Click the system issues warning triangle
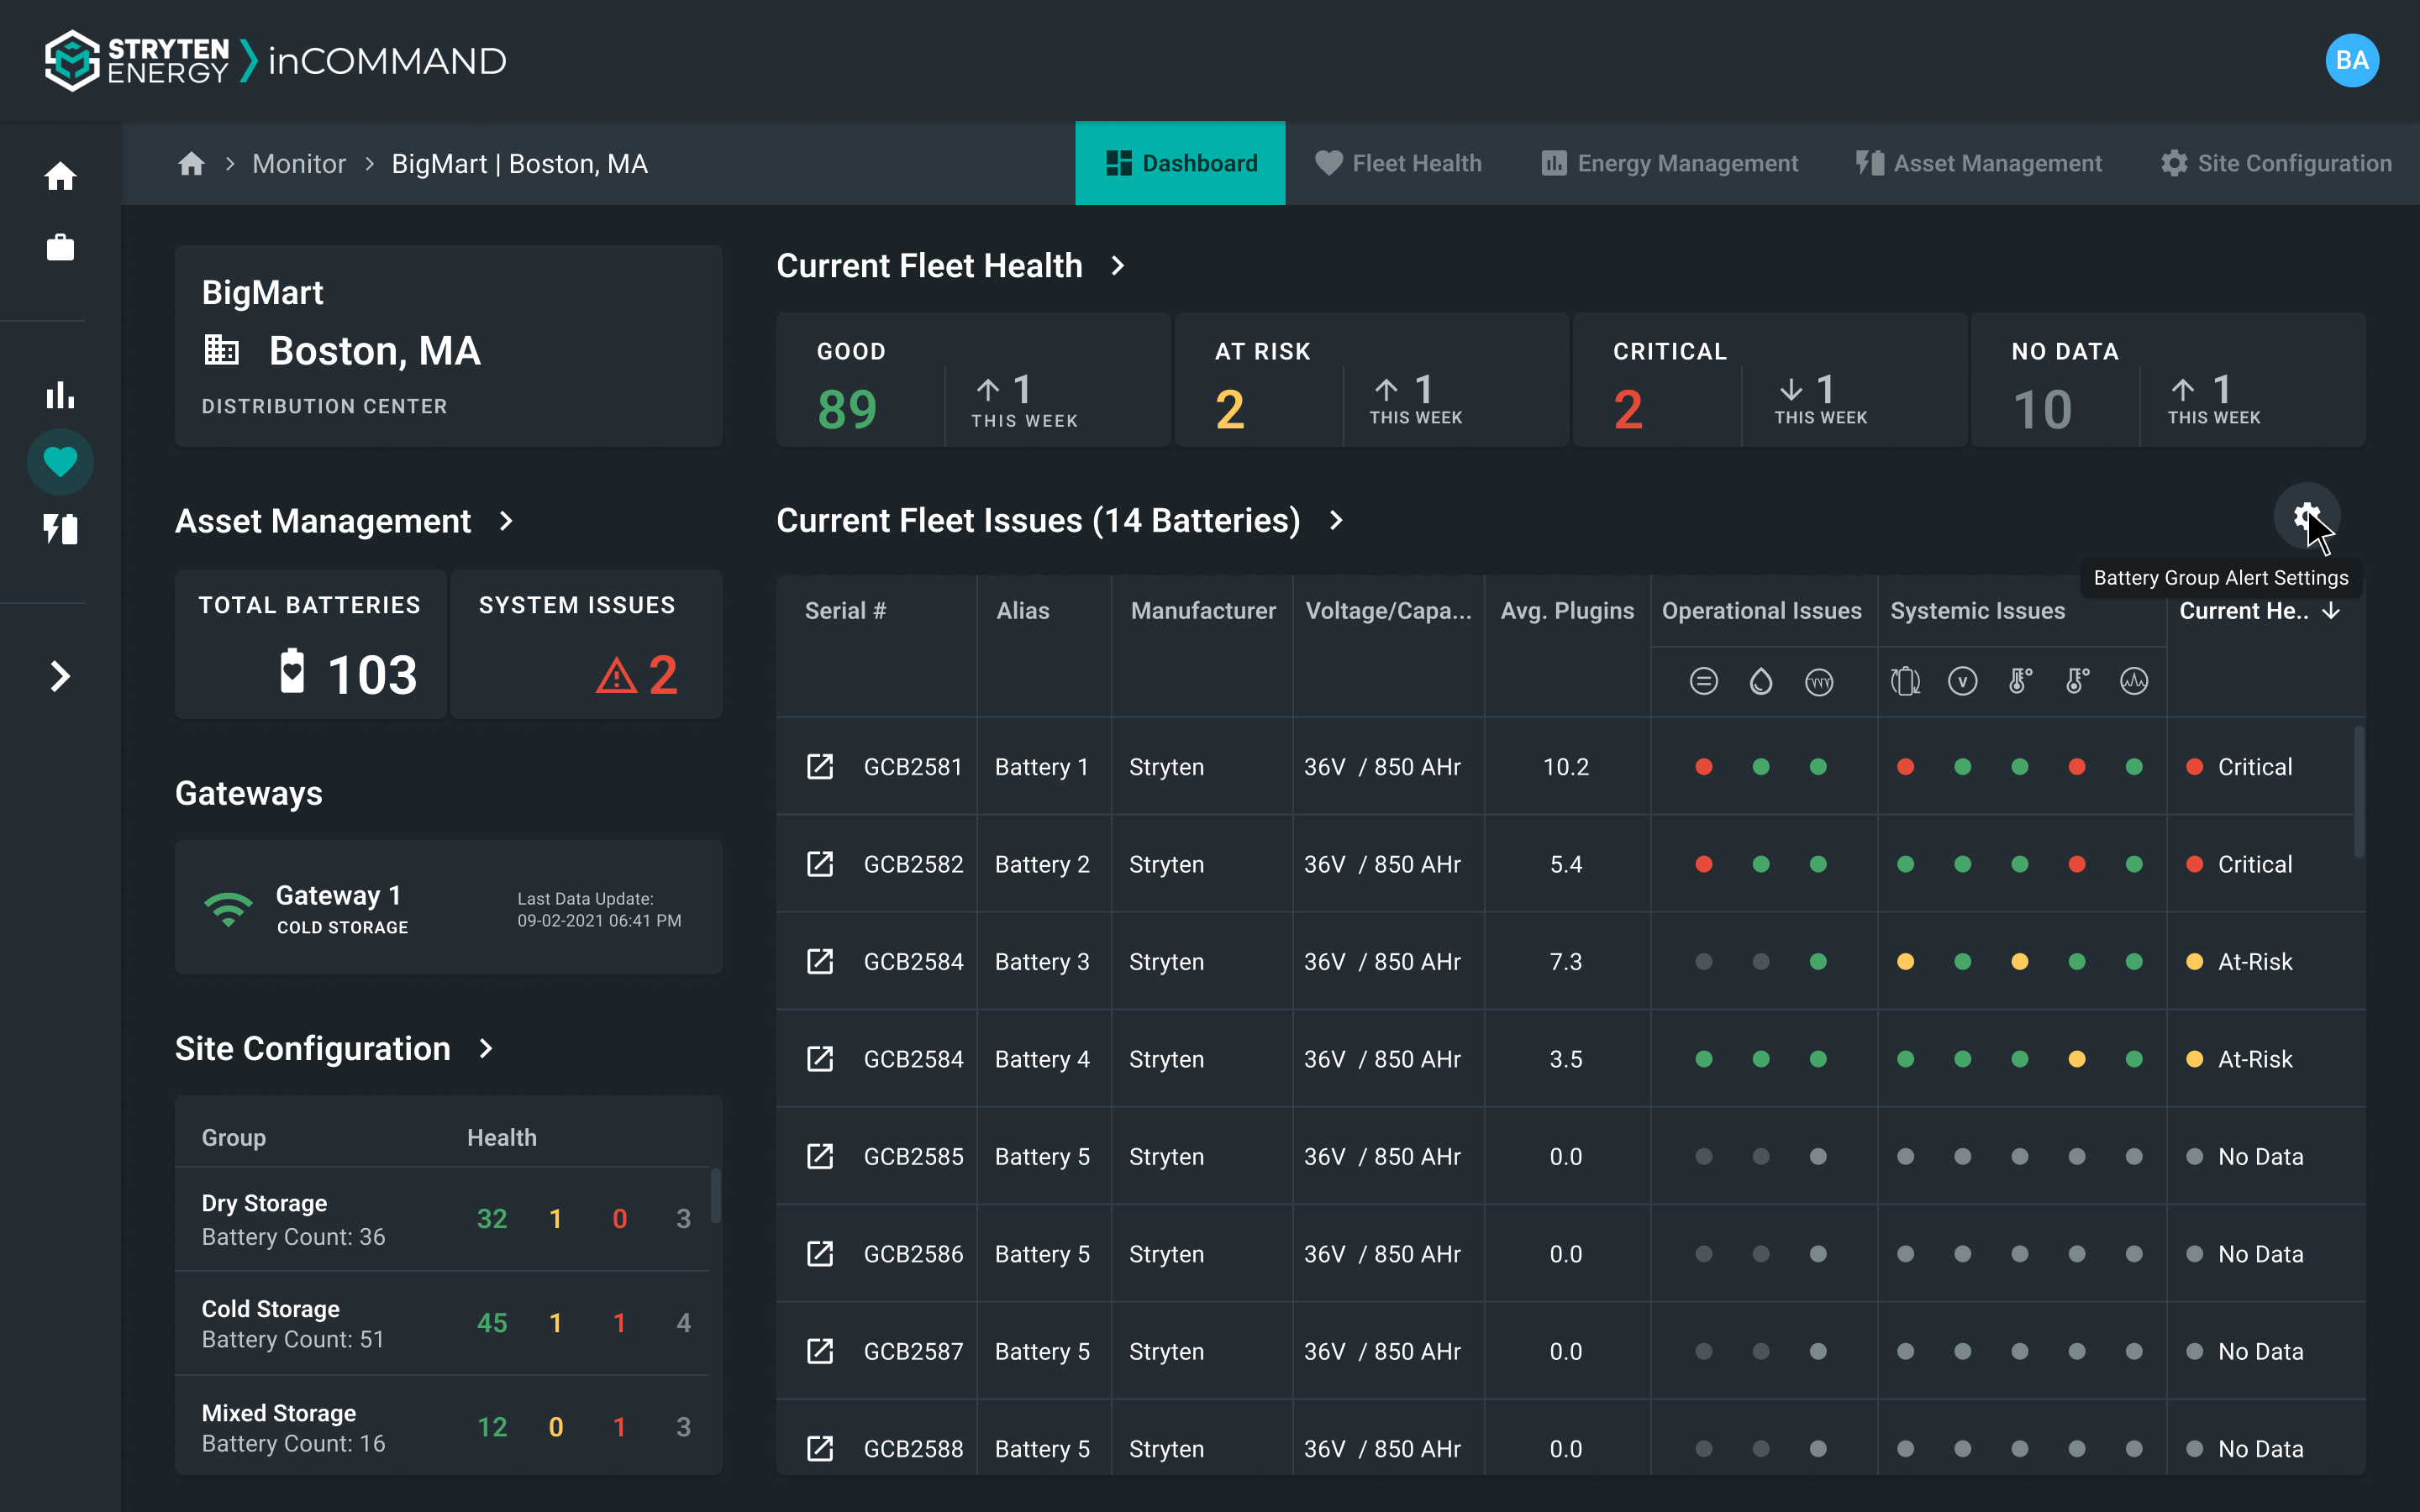The width and height of the screenshot is (2420, 1512). [616, 675]
